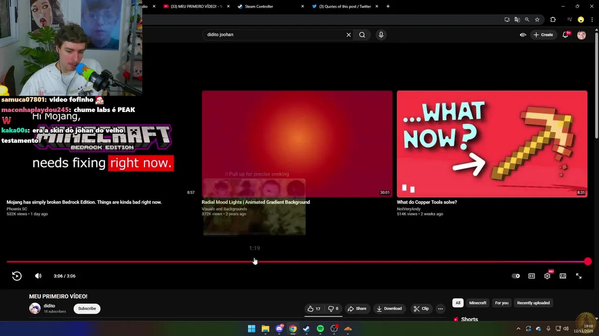This screenshot has width=599, height=336.
Task: Clear the search box text
Action: click(x=349, y=35)
